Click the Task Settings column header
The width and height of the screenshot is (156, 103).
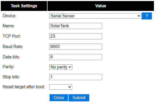[24, 6]
